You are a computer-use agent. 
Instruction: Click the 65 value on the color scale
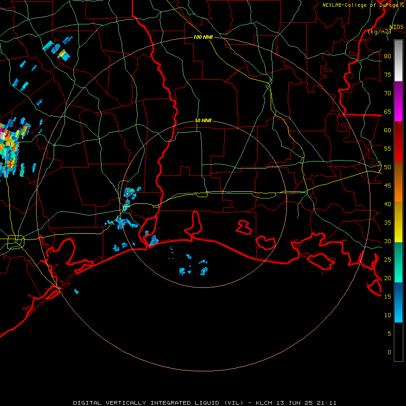coord(388,112)
